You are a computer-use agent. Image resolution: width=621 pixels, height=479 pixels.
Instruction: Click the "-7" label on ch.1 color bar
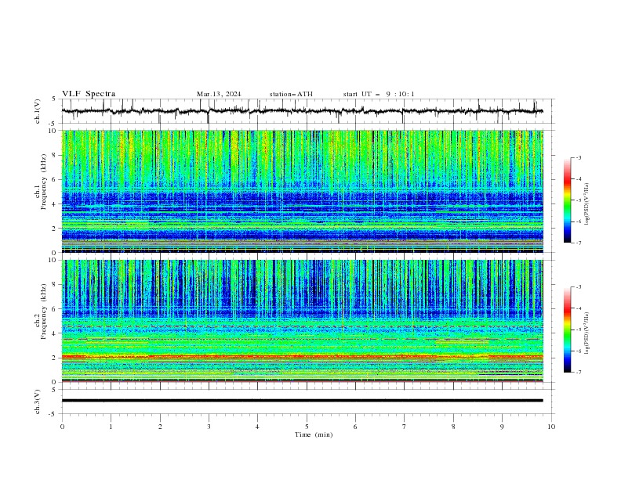click(578, 243)
